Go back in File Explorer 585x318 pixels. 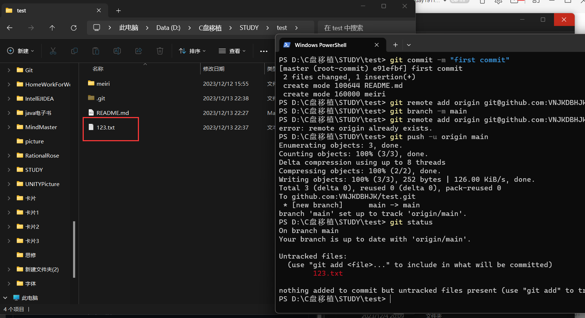click(x=10, y=28)
